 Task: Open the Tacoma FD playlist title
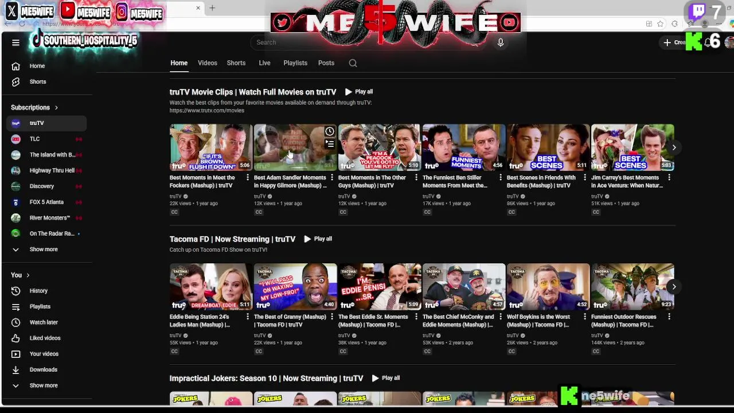(x=232, y=239)
